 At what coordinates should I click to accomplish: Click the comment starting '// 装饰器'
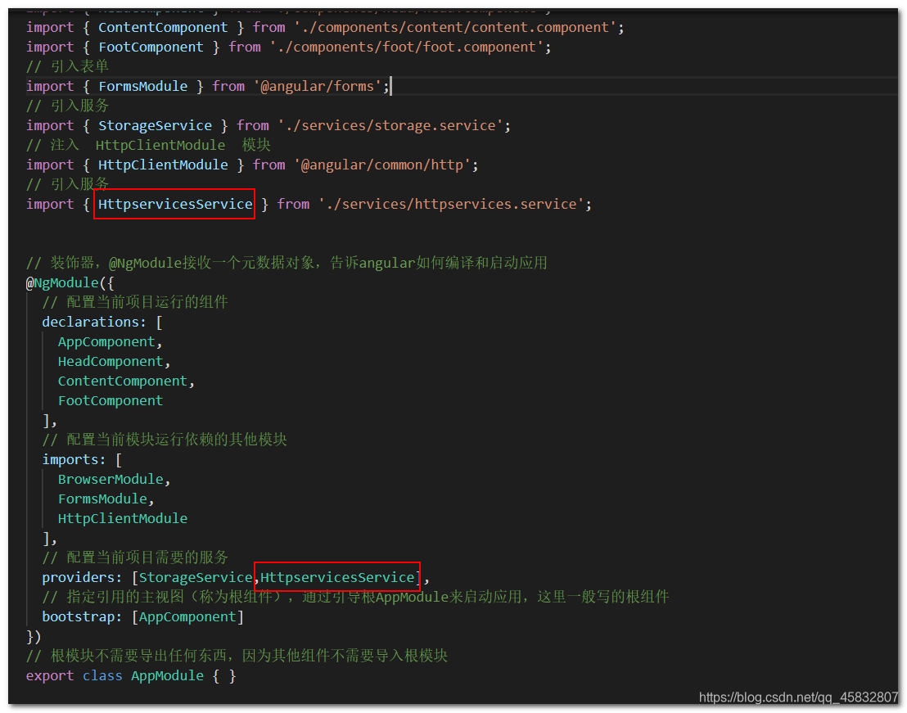[287, 263]
